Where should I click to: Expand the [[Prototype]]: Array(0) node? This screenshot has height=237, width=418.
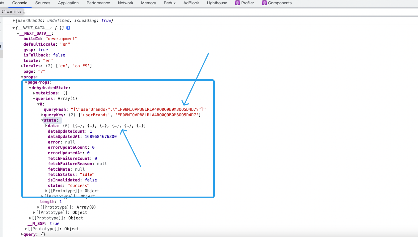38,207
